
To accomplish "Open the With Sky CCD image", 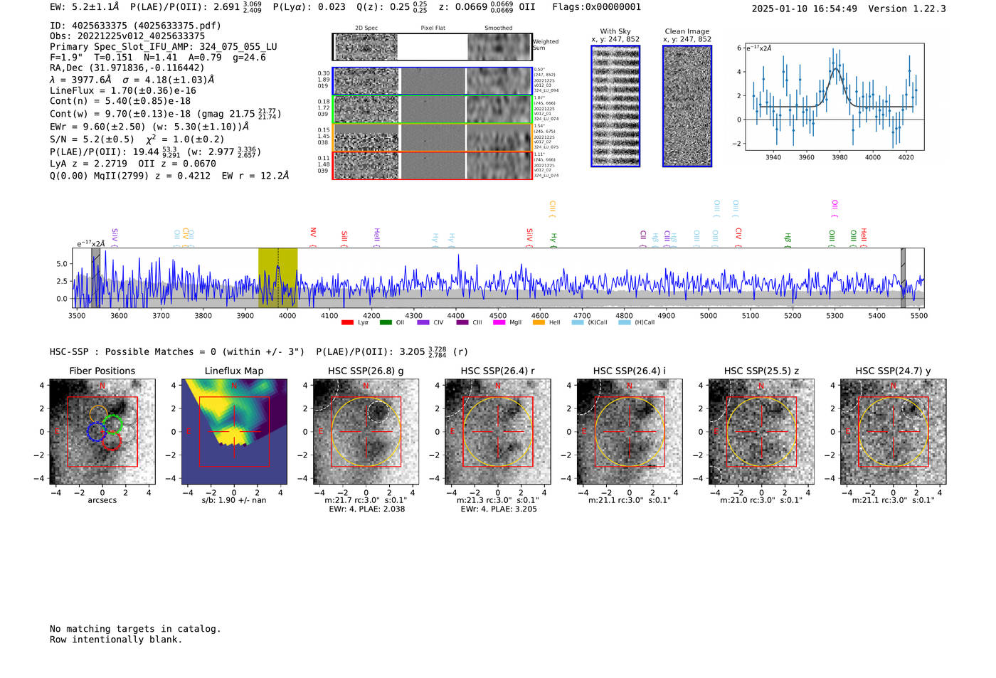I will (x=615, y=106).
